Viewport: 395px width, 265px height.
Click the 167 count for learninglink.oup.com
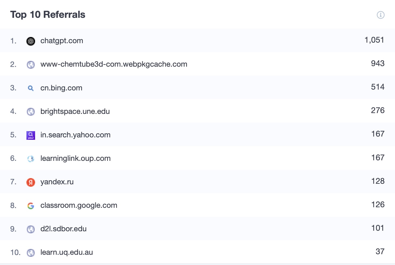(378, 158)
